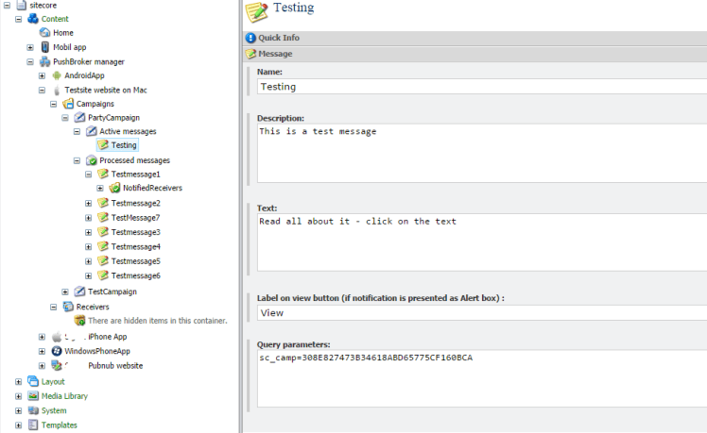Click the PushBroker manager icon
The width and height of the screenshot is (707, 433).
coord(44,61)
